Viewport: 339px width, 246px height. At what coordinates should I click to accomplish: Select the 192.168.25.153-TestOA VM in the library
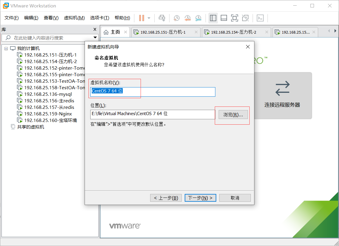pos(51,81)
